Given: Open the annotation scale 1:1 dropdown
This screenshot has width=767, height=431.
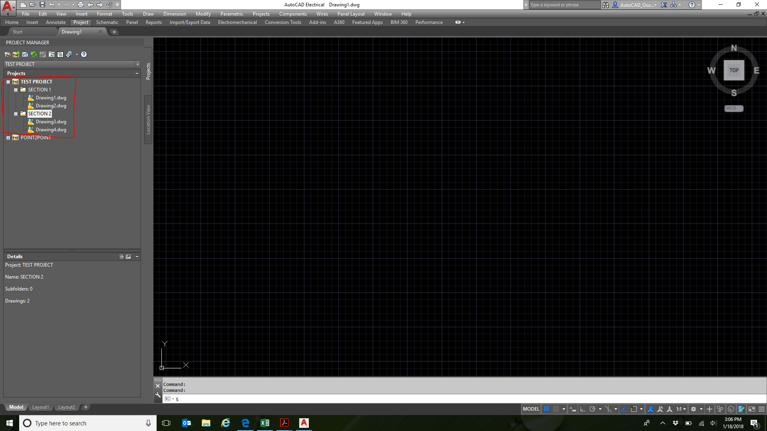Looking at the screenshot, I should point(686,409).
